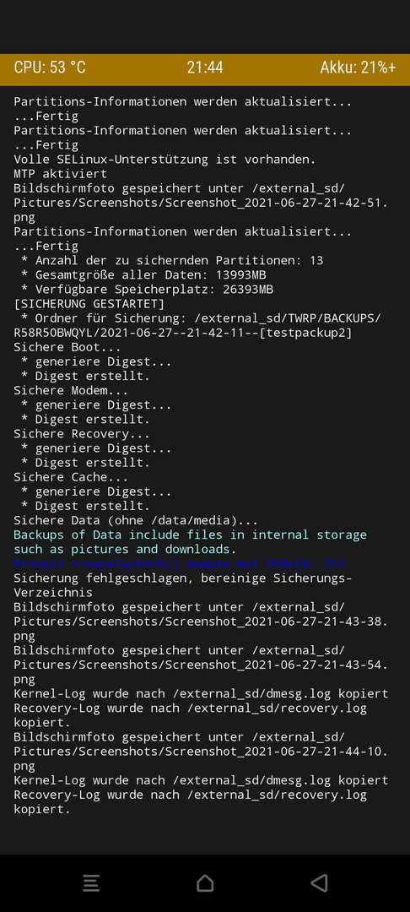The width and height of the screenshot is (410, 912).
Task: Tap the 'MTP aktiviert' log line
Action: [61, 173]
